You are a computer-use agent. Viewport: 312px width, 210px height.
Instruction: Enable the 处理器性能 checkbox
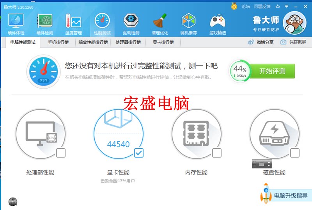point(61,153)
